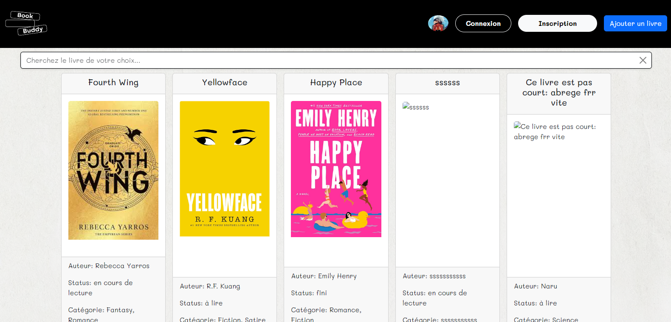Click the Inscription button
The width and height of the screenshot is (671, 322).
pos(558,23)
